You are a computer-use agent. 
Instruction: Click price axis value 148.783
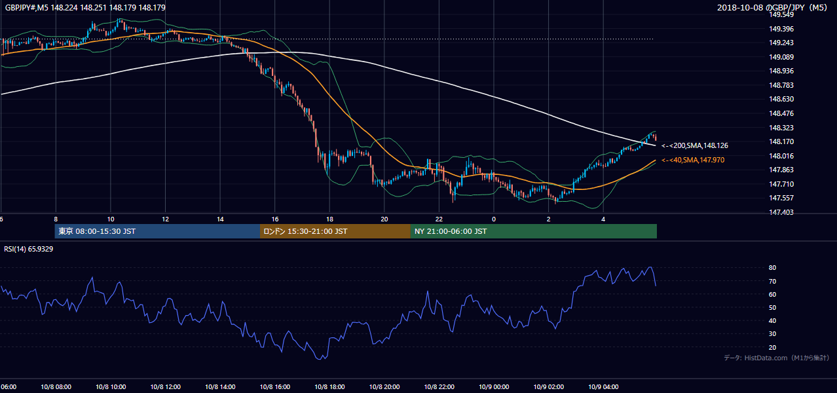pyautogui.click(x=781, y=85)
